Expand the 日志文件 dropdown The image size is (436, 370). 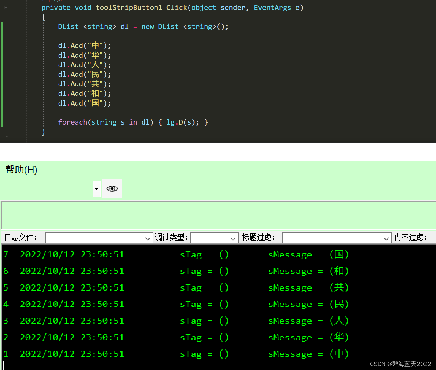[x=148, y=238]
